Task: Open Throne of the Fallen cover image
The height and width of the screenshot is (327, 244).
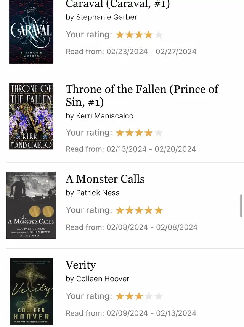Action: [31, 116]
